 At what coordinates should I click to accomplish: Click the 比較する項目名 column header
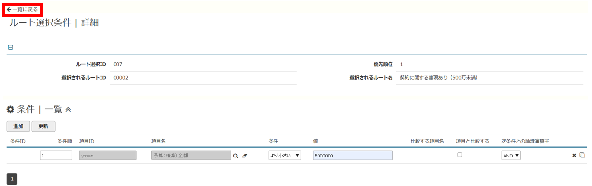(x=427, y=141)
